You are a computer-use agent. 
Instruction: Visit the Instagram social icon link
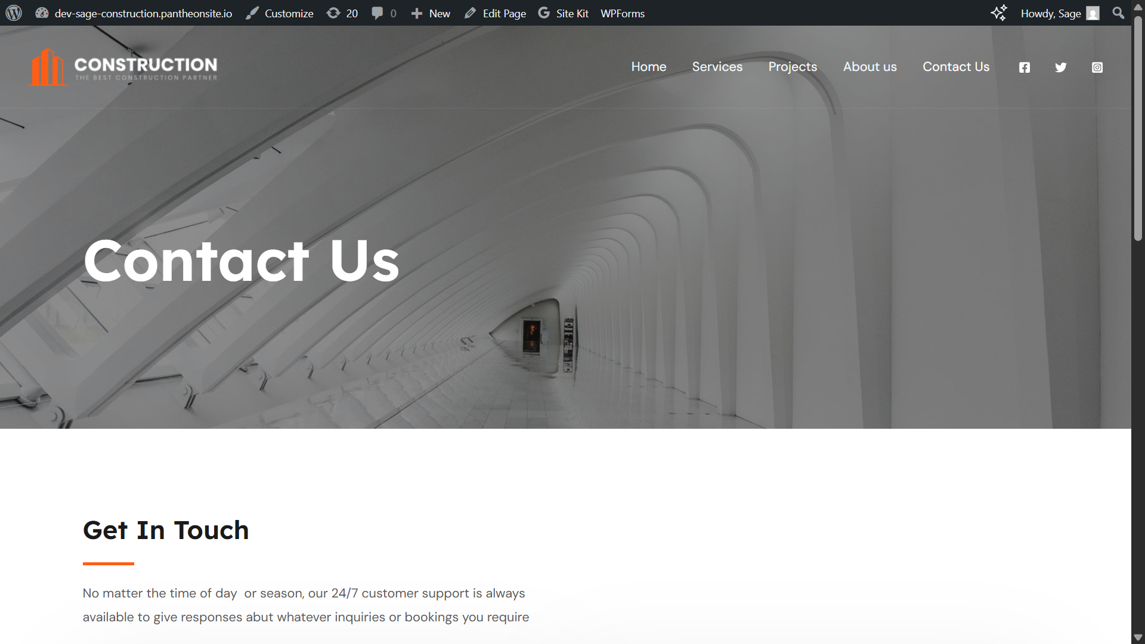click(1097, 67)
